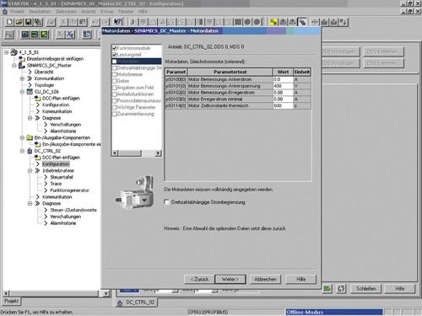
Task: Toggle the Motorbremse wizard step checkbox
Action: click(114, 74)
